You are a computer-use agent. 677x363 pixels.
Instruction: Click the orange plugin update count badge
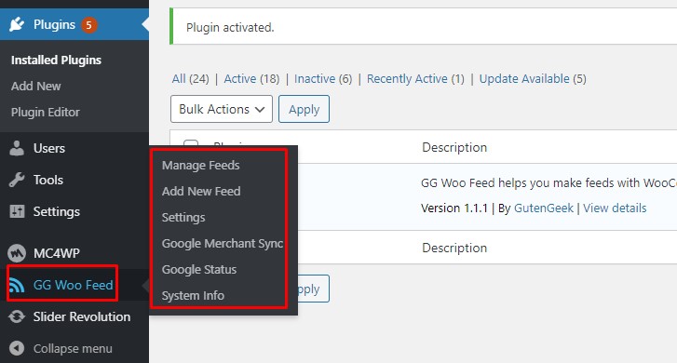coord(88,25)
